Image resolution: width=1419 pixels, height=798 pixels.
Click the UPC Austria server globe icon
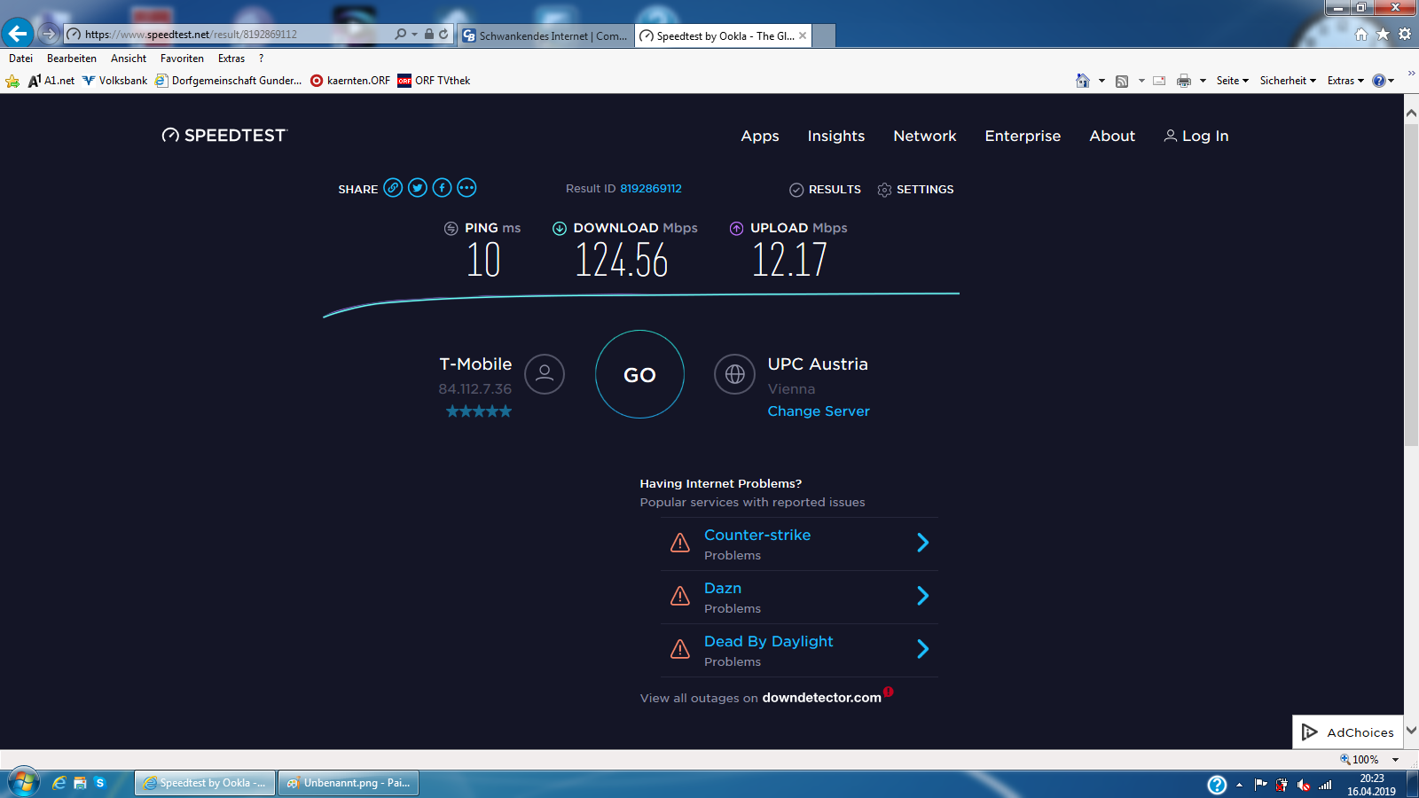[734, 374]
